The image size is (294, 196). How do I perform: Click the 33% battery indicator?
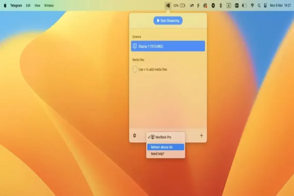pyautogui.click(x=179, y=6)
